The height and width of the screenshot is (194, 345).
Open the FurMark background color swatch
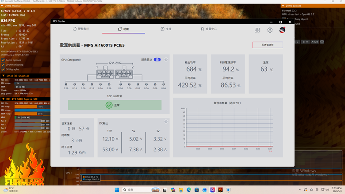click(322, 42)
